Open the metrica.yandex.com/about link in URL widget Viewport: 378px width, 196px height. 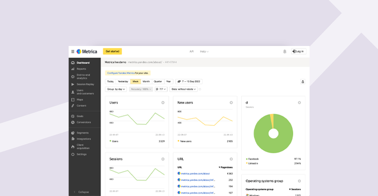195,174
